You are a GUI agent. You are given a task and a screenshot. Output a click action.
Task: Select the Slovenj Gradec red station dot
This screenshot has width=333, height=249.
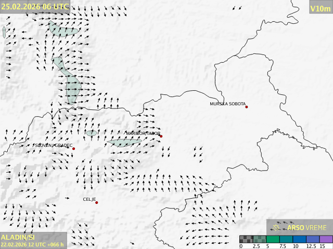[73, 149]
